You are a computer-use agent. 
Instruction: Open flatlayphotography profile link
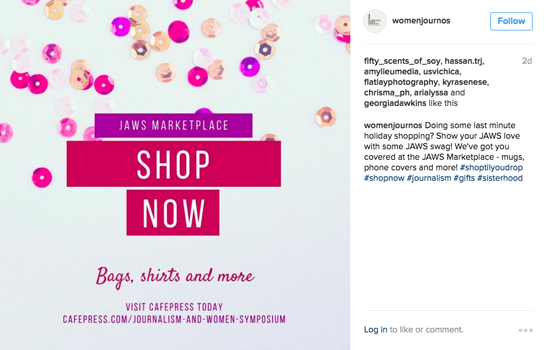(x=401, y=82)
